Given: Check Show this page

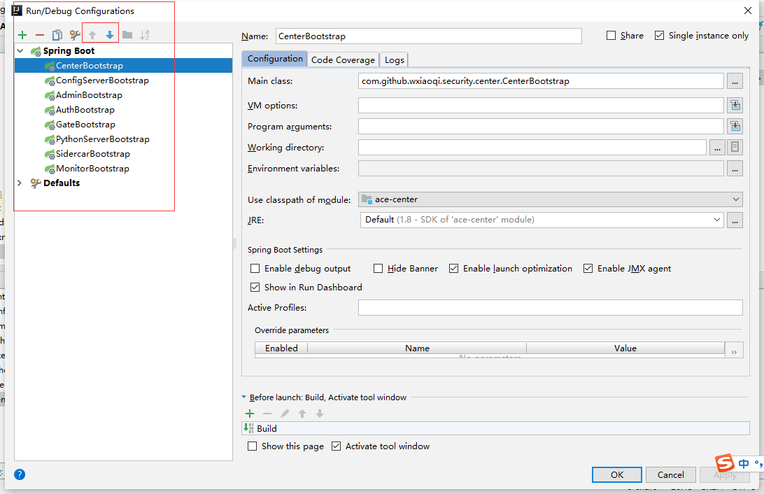Looking at the screenshot, I should click(252, 446).
